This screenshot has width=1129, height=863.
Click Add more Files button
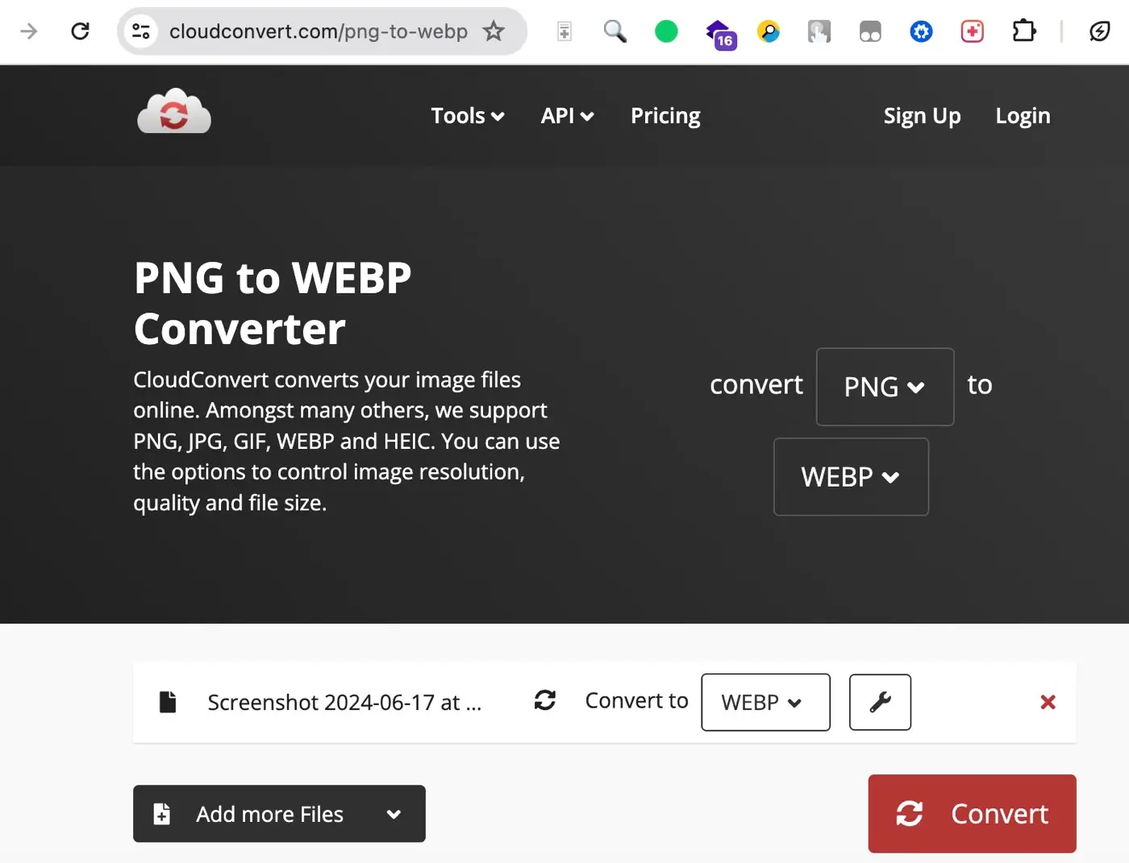click(x=279, y=814)
